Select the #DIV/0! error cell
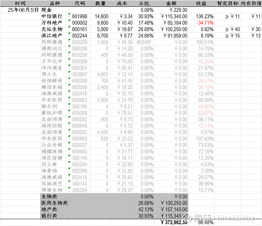The height and width of the screenshot is (226, 262). click(x=144, y=42)
